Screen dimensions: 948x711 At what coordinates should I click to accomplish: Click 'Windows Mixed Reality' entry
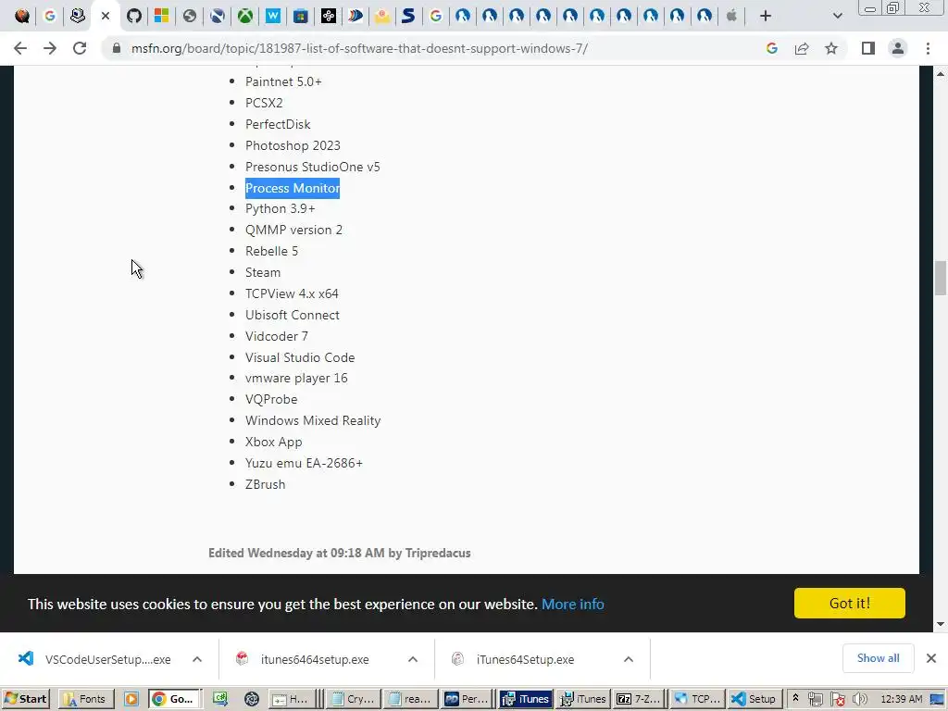pos(313,421)
